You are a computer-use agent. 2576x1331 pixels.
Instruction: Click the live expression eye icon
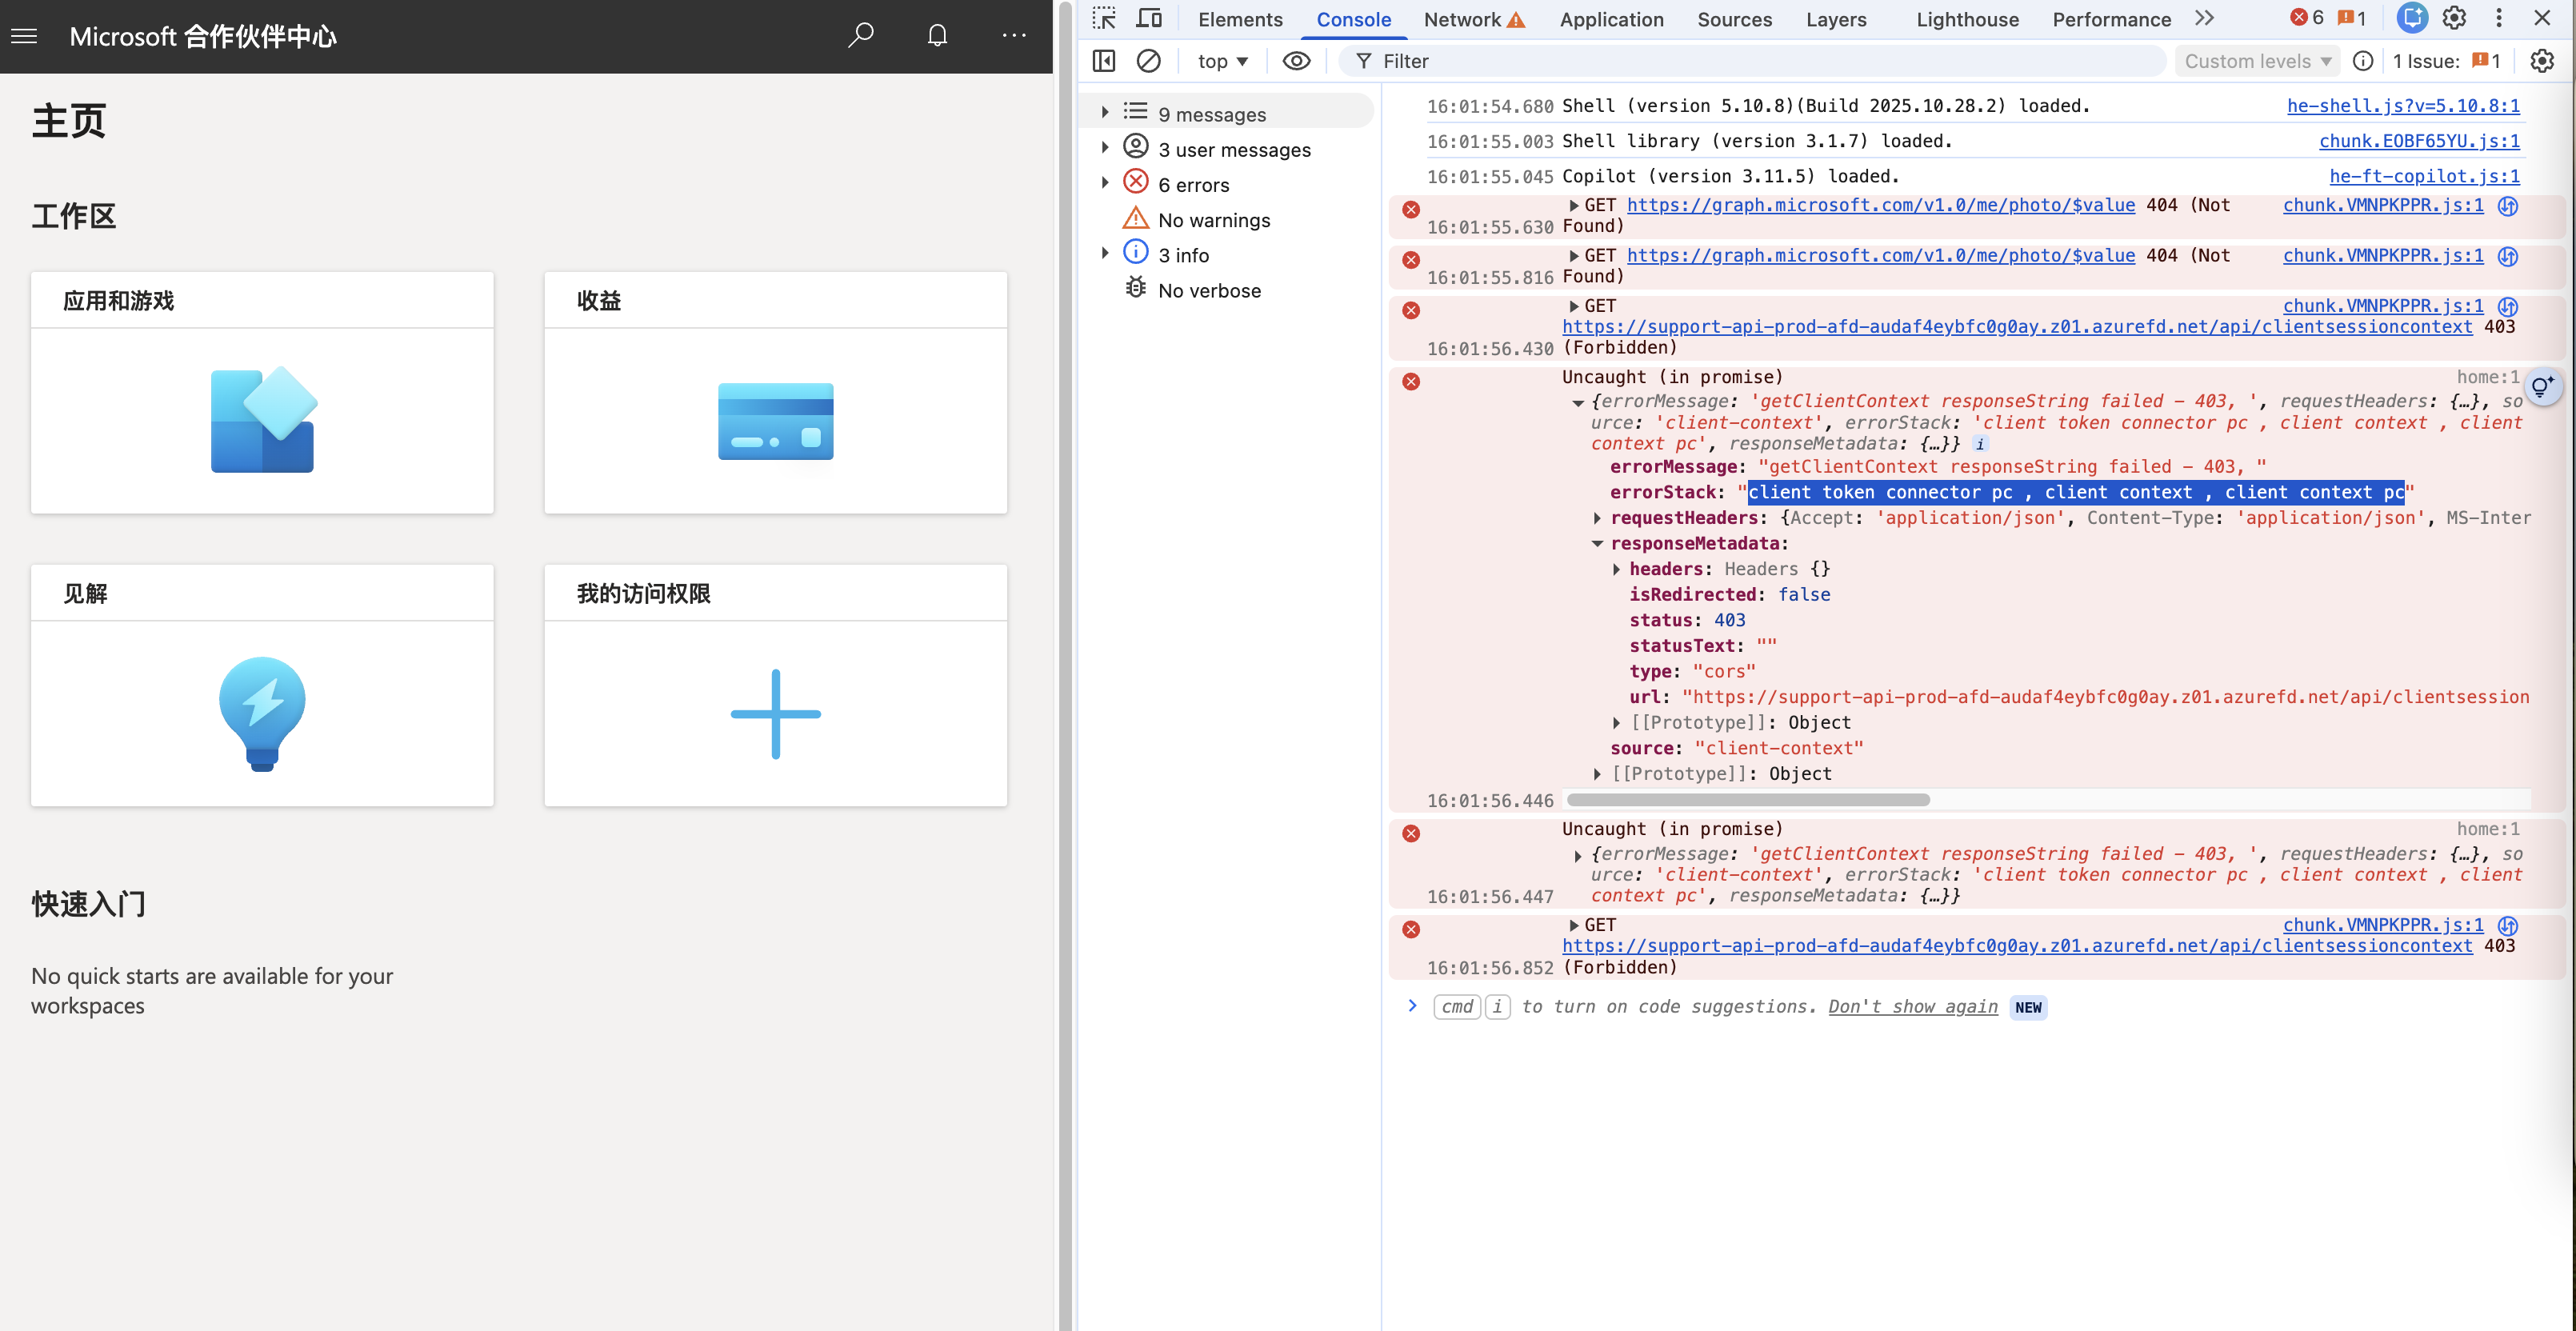coord(1296,61)
